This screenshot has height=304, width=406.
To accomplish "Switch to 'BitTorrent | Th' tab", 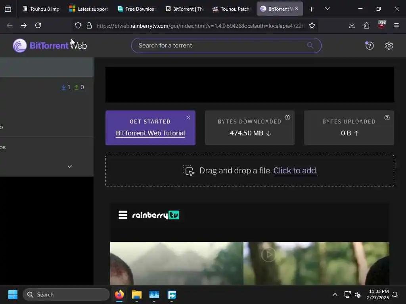I will (x=184, y=9).
